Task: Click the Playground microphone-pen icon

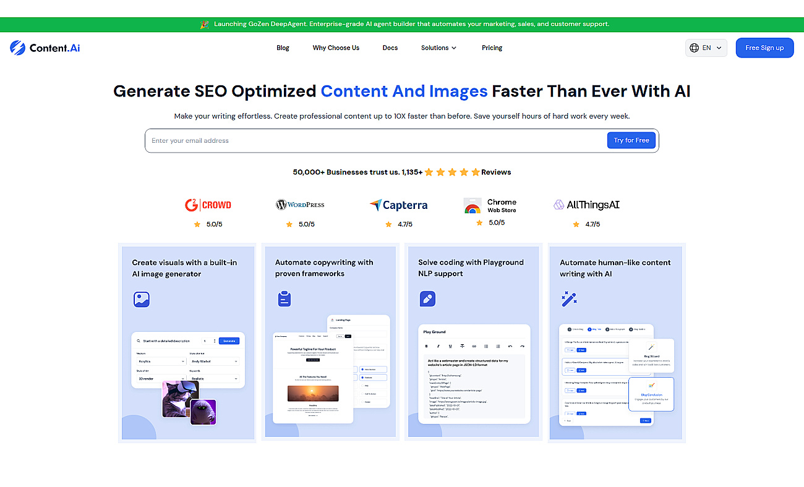Action: (x=427, y=299)
